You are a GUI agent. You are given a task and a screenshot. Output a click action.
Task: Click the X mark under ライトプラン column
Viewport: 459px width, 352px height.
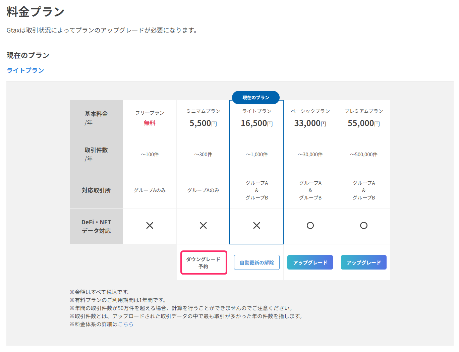pyautogui.click(x=256, y=226)
